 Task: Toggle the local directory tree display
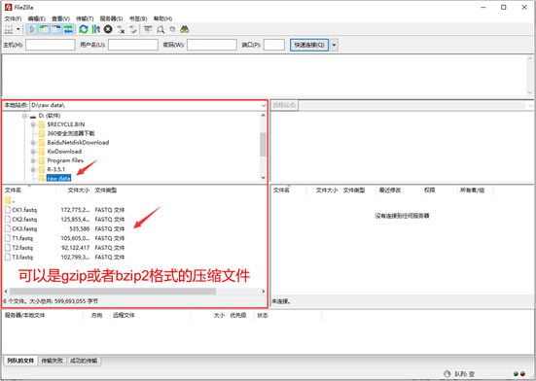click(x=44, y=29)
